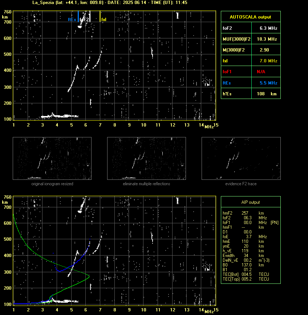The width and height of the screenshot is (308, 315).
Task: Select the 18.3 MHz value
Action: pos(267,39)
